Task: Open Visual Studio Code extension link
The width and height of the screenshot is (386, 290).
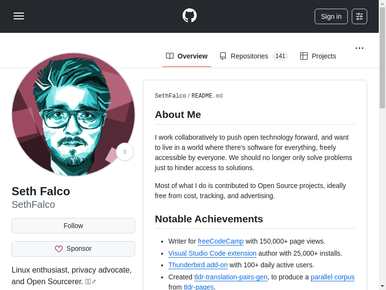Action: pyautogui.click(x=212, y=253)
